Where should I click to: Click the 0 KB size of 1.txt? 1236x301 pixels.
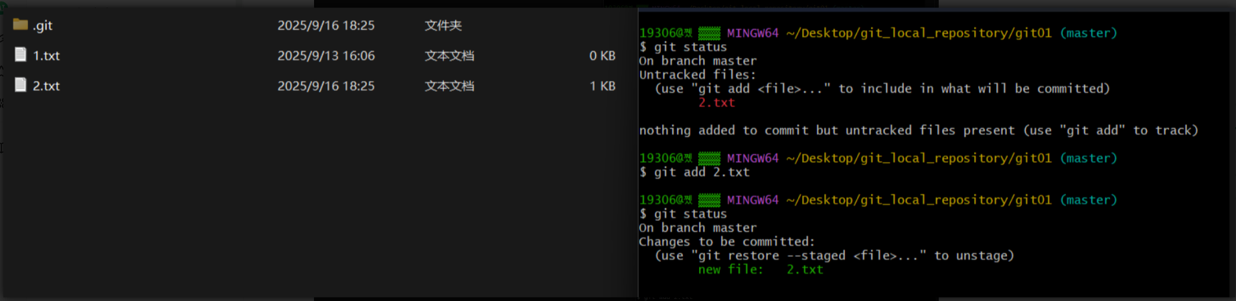point(602,56)
